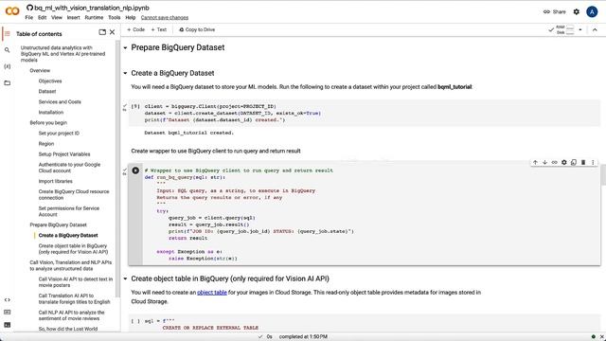Go to Call Translation AI API entry
The height and width of the screenshot is (341, 606).
coord(74,298)
